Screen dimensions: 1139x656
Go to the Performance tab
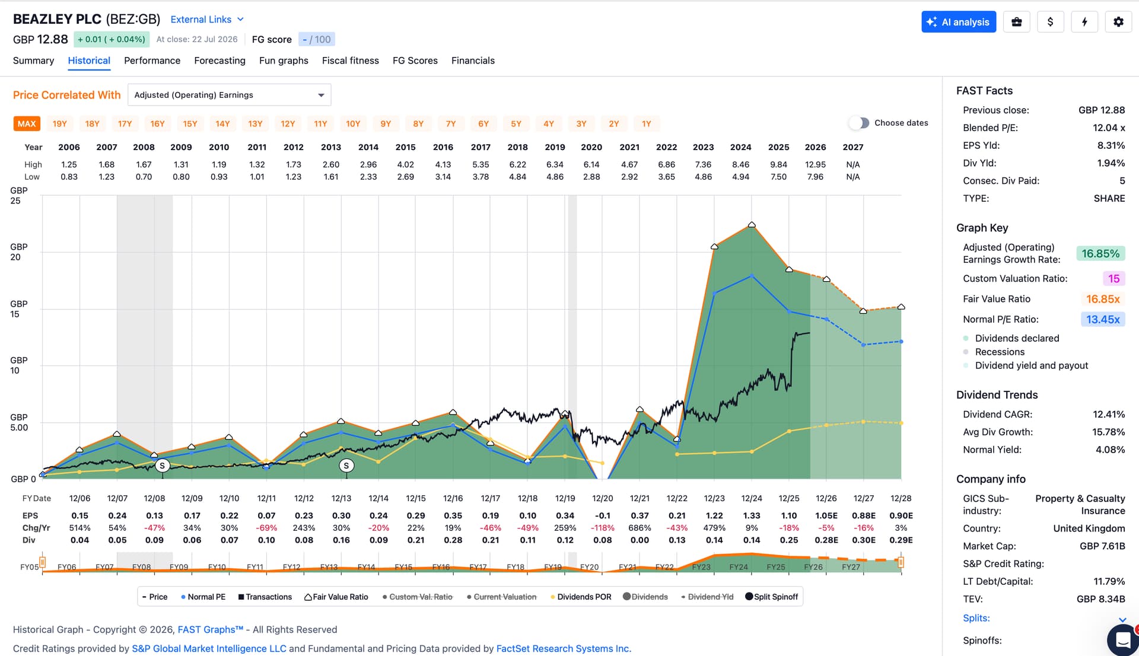click(x=152, y=60)
